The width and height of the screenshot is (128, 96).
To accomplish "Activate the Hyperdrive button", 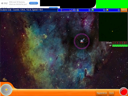I will tap(101, 93).
